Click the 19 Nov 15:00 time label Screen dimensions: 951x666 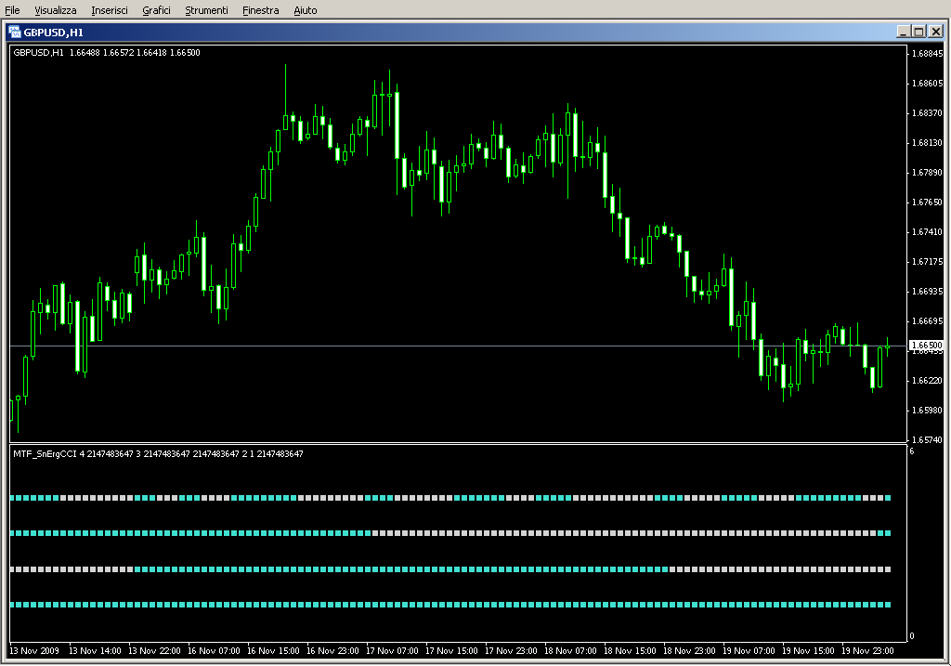click(x=808, y=651)
